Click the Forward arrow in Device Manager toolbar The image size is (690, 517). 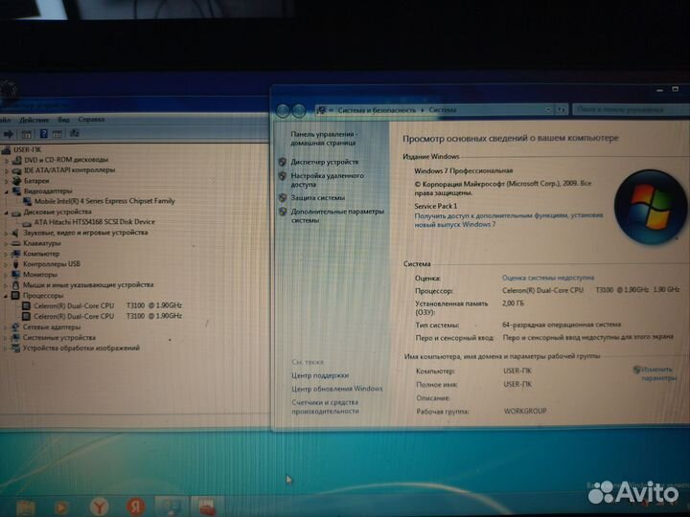click(x=8, y=134)
